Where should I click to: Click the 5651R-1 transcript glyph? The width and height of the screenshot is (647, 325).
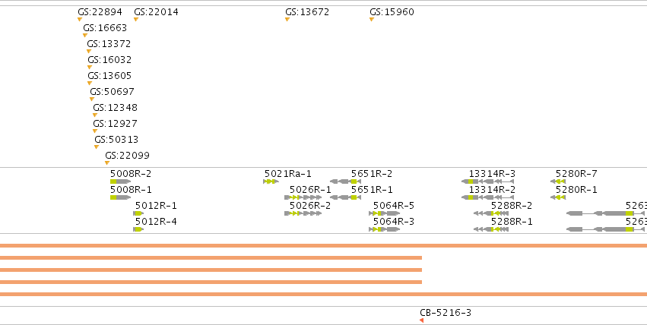(346, 197)
